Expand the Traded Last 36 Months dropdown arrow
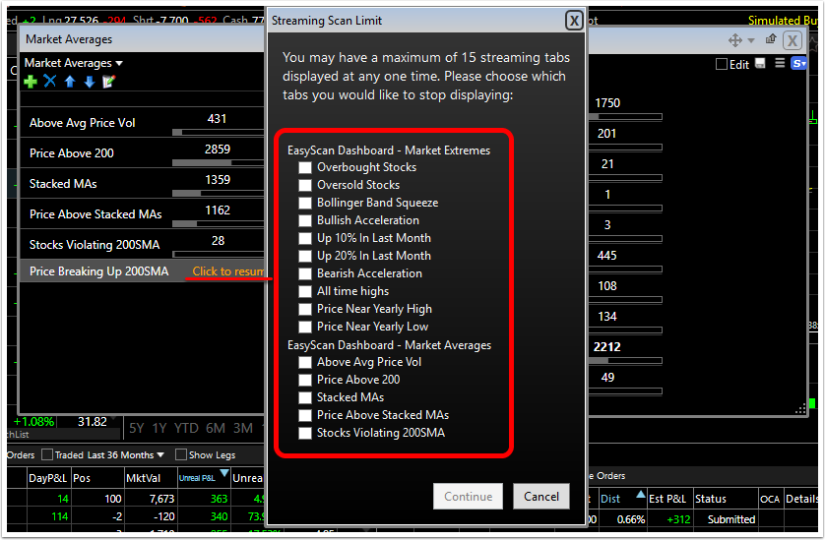Image resolution: width=825 pixels, height=540 pixels. 160,454
